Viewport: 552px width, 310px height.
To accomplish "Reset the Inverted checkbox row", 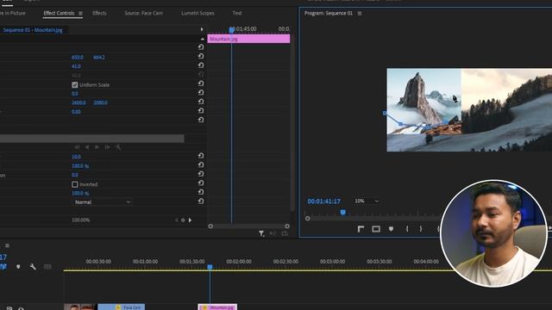I will pos(201,183).
